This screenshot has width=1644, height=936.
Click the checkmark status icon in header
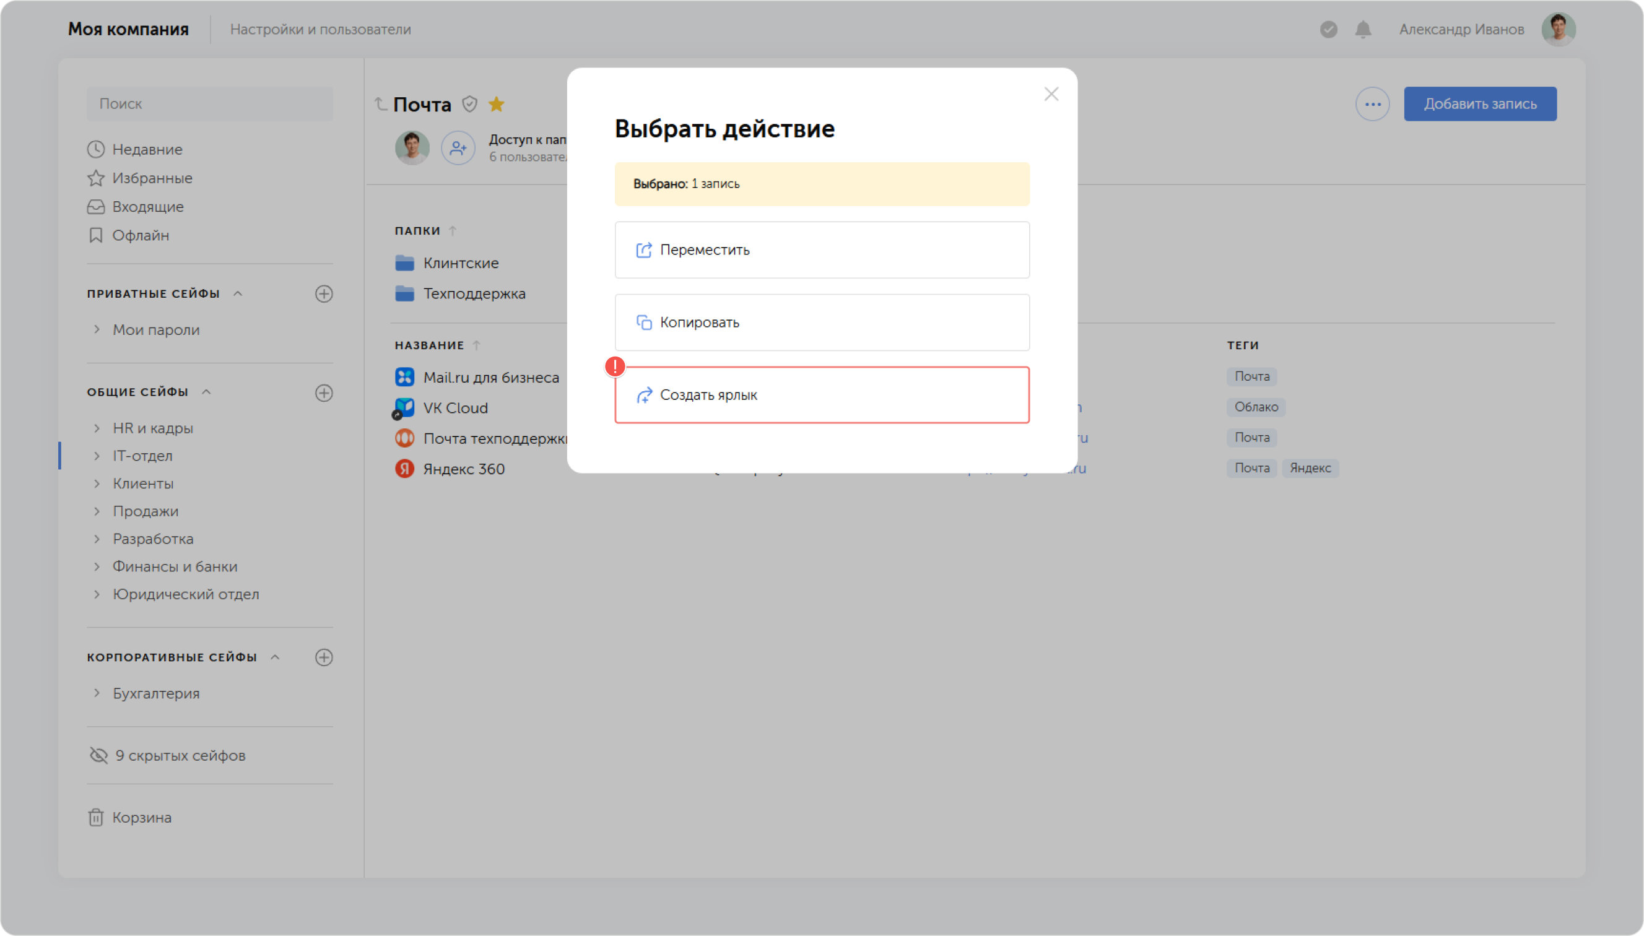(x=1328, y=30)
